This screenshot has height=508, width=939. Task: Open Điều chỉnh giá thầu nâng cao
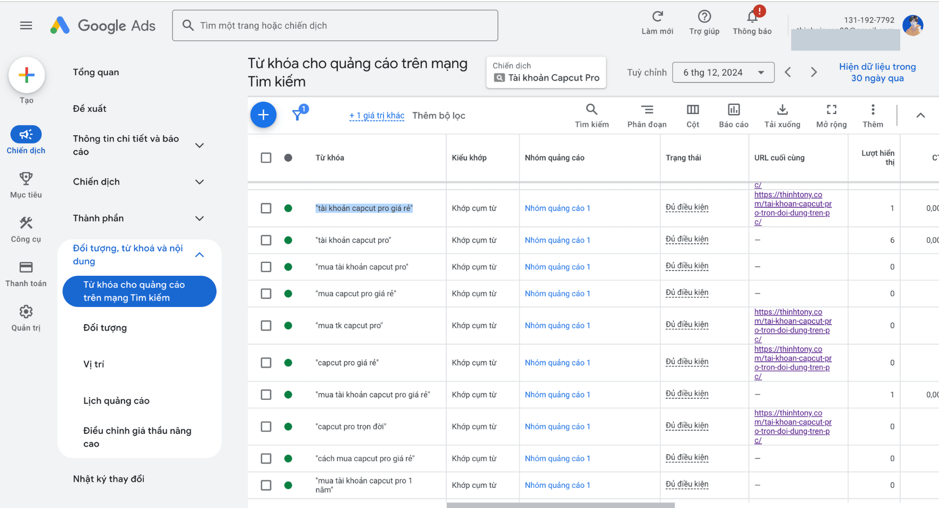pos(137,437)
